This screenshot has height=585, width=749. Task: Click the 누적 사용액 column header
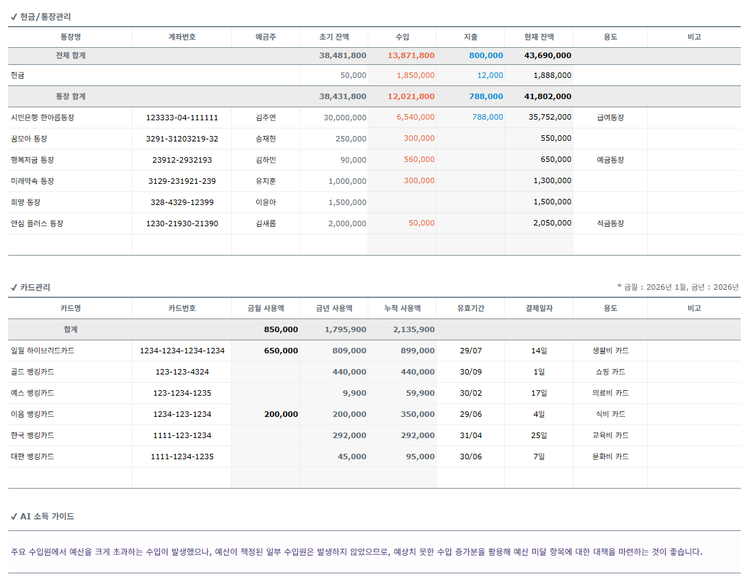pos(403,308)
